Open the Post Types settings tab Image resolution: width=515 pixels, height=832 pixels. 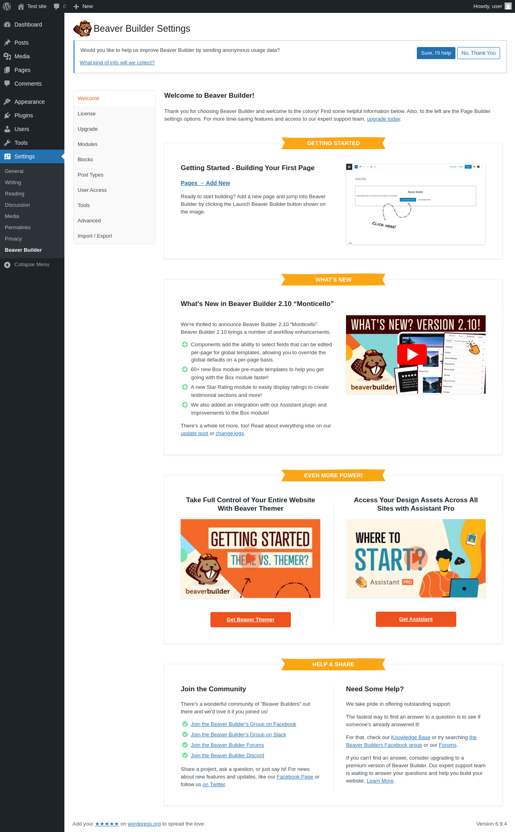click(x=114, y=175)
